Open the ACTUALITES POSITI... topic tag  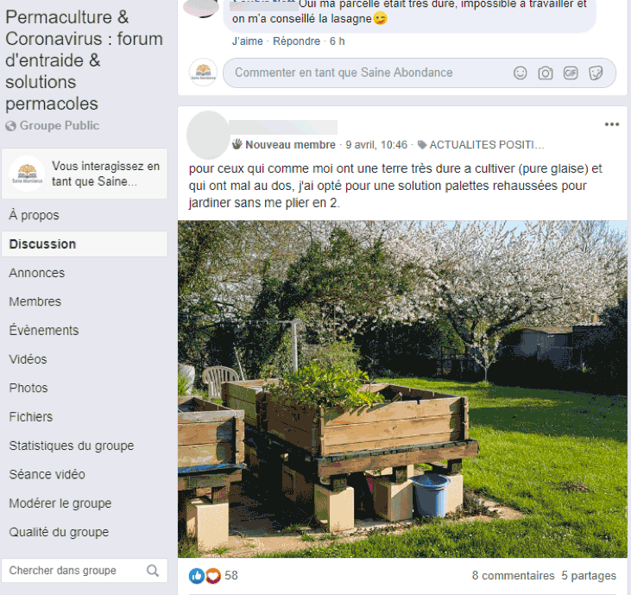click(x=482, y=144)
